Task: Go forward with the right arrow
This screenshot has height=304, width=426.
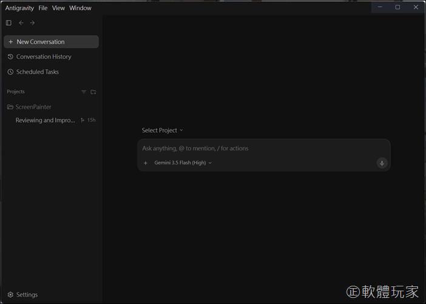Action: (32, 23)
